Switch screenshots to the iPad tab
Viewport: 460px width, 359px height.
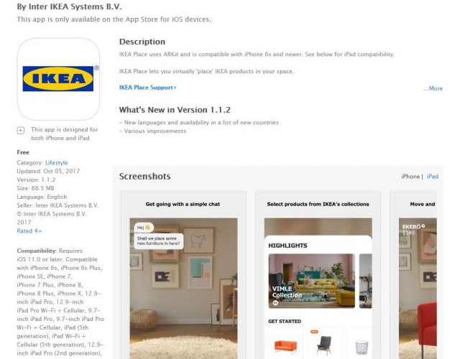point(433,177)
